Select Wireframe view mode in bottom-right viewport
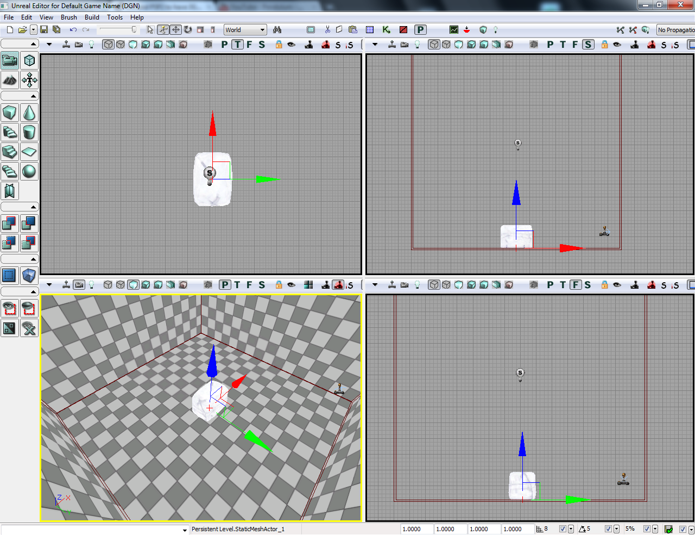Screen dimensions: 695x535 pyautogui.click(x=446, y=284)
